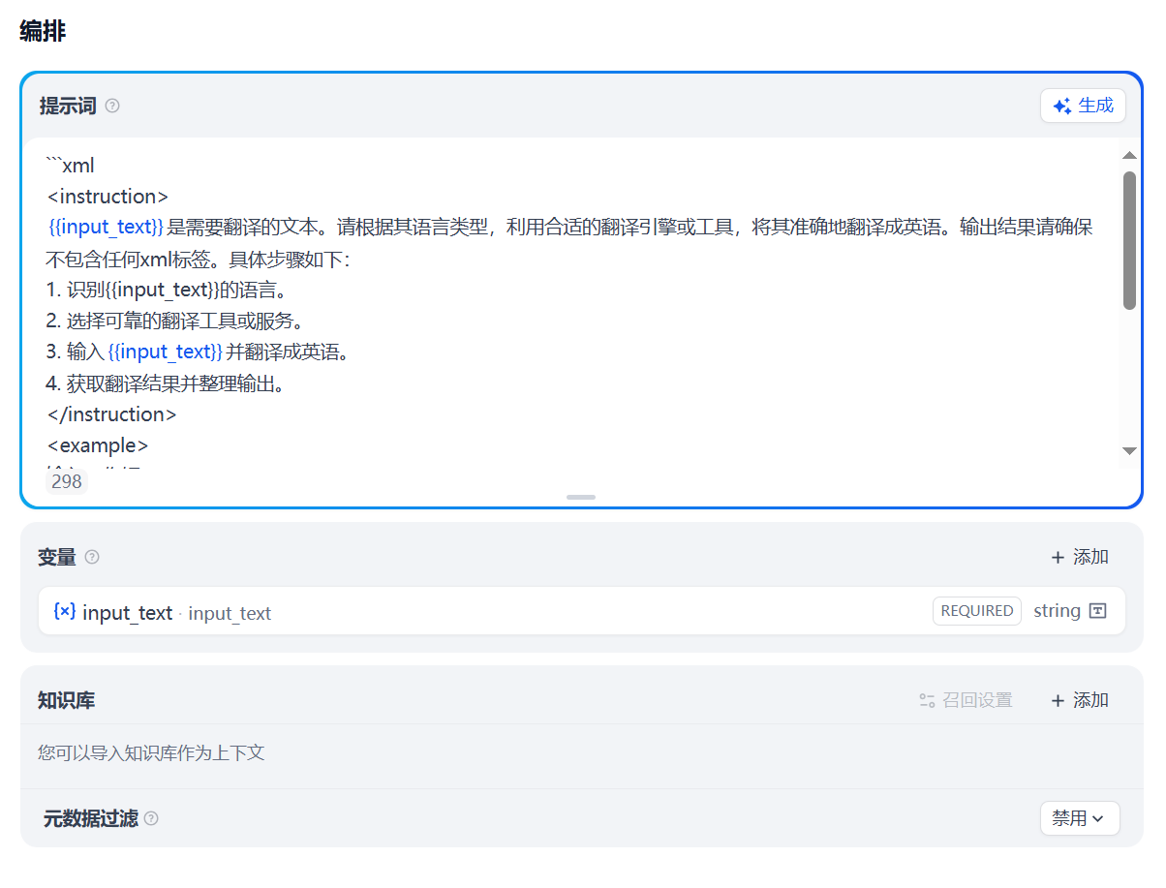Click the </instruction> closing tag line
The height and width of the screenshot is (888, 1166).
[x=112, y=414]
